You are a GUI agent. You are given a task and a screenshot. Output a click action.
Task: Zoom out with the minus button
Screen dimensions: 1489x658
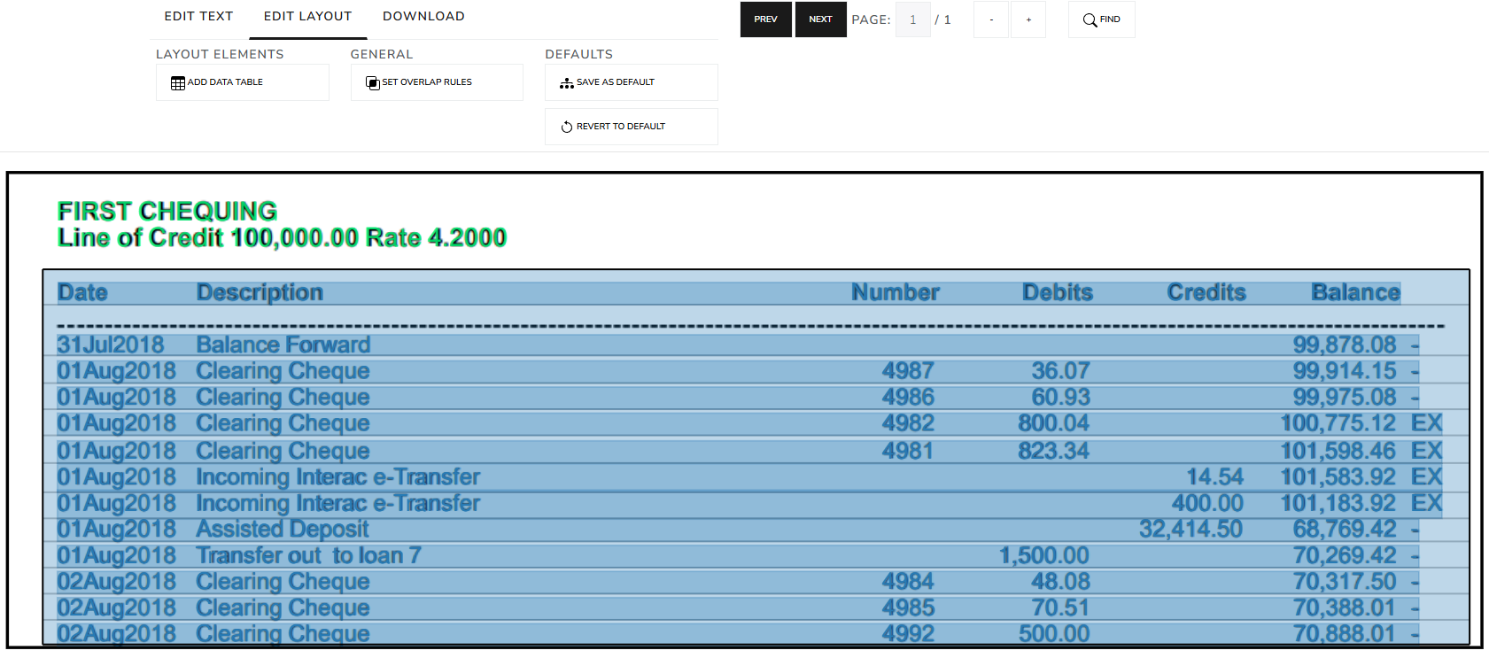pyautogui.click(x=991, y=19)
